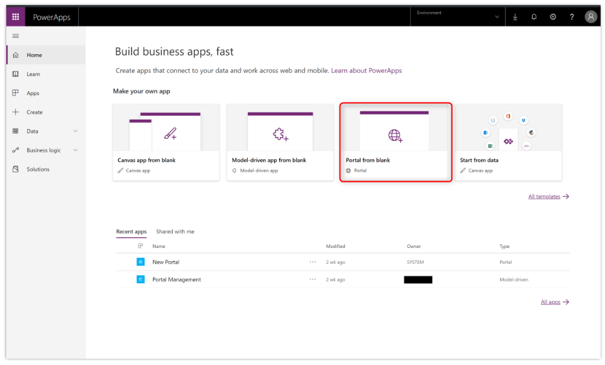The width and height of the screenshot is (605, 365).
Task: Click the "Build business apps, fast" heading
Action: pyautogui.click(x=174, y=52)
